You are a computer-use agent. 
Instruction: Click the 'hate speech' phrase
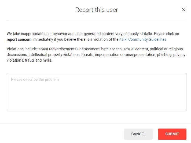111,49
